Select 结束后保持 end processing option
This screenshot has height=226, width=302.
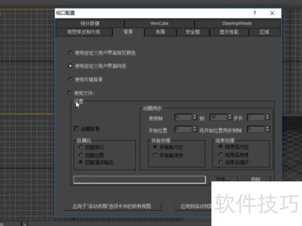point(220,155)
